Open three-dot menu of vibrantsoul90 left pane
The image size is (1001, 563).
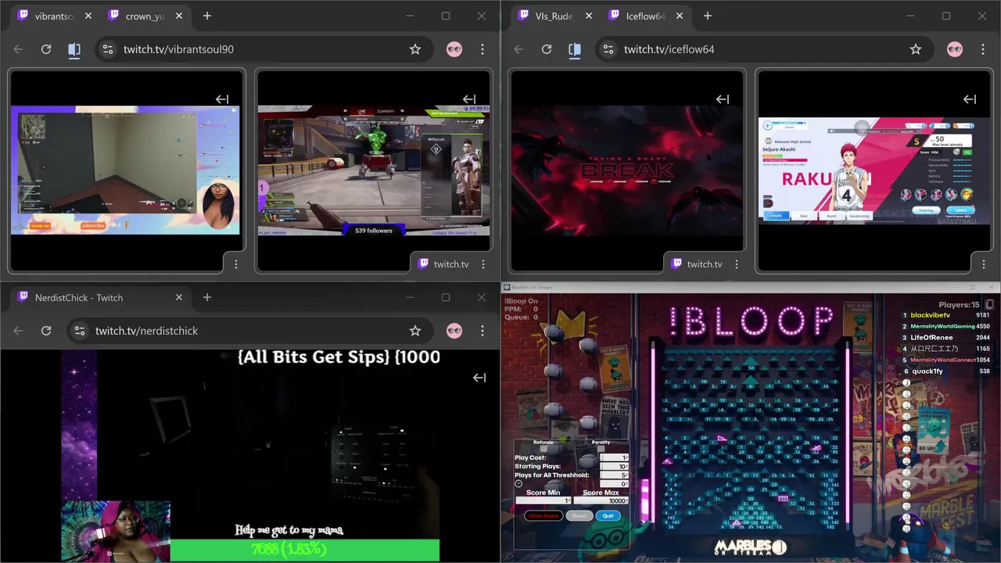click(x=236, y=264)
